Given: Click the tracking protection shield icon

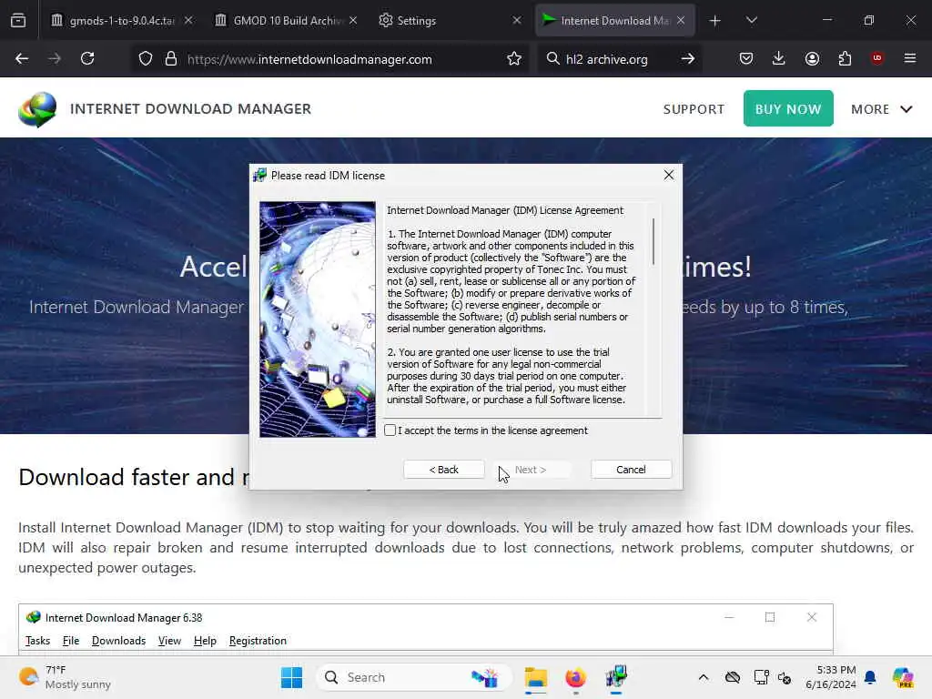Looking at the screenshot, I should tap(146, 58).
